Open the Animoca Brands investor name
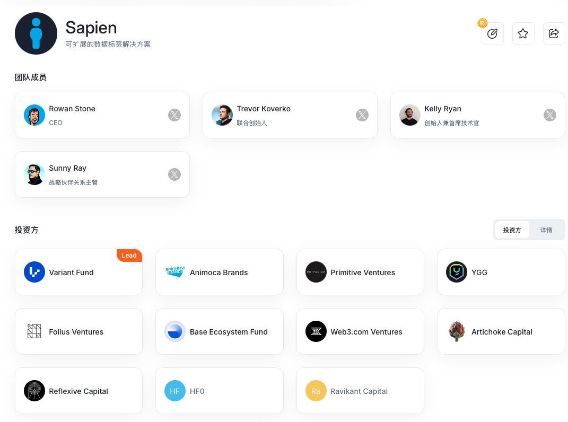This screenshot has height=422, width=568. click(219, 272)
